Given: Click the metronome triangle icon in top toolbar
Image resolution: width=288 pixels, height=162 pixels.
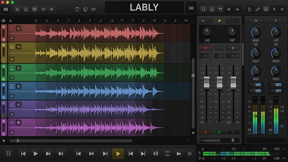Looking at the screenshot, I should (17, 9).
